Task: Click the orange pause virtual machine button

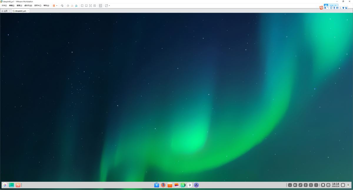Action: coord(54,6)
